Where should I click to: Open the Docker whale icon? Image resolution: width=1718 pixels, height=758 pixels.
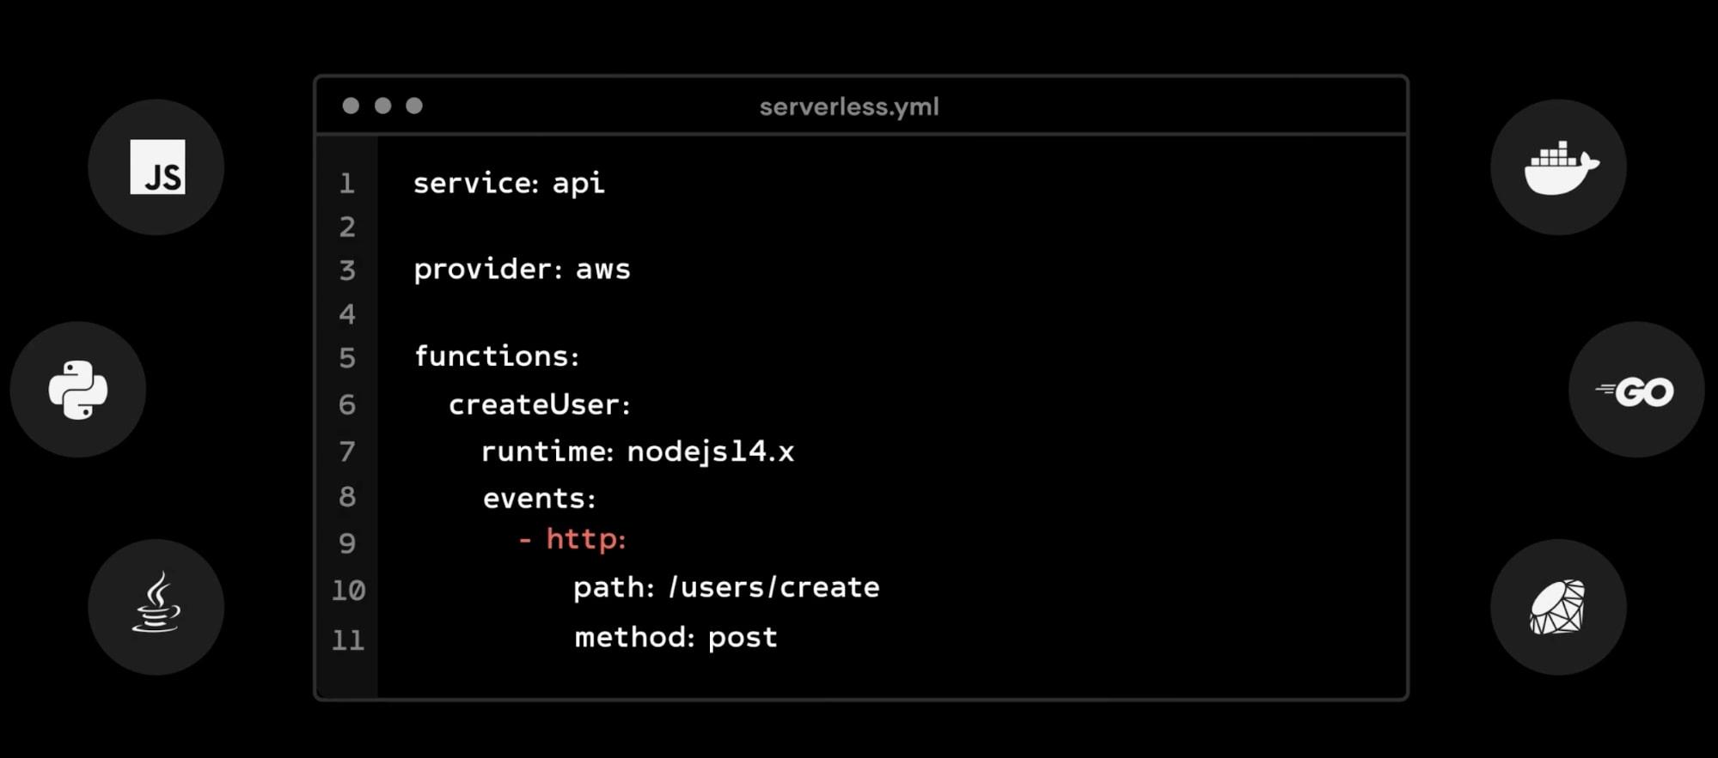(1559, 167)
